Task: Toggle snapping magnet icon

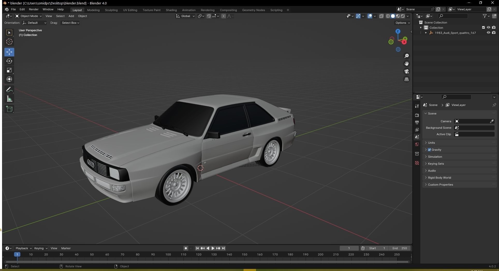Action: tap(209, 16)
